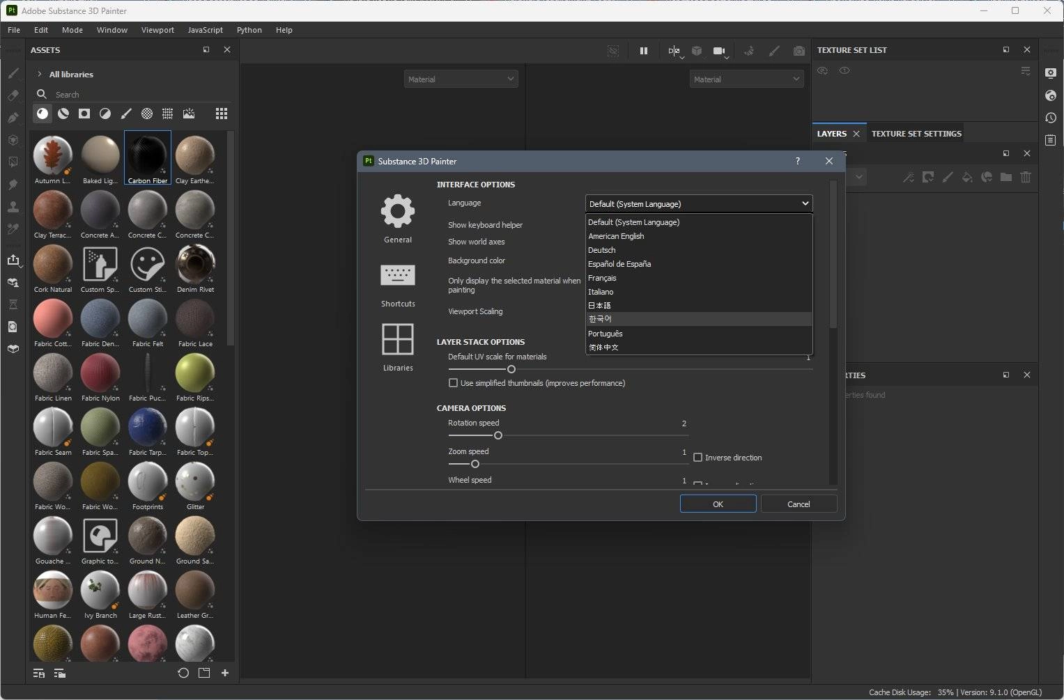The width and height of the screenshot is (1064, 700).
Task: Open the Language dropdown combo box
Action: click(699, 203)
